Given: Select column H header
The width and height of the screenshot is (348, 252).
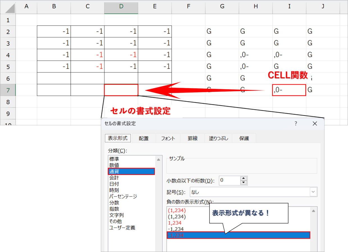Looking at the screenshot, I should pos(256,6).
